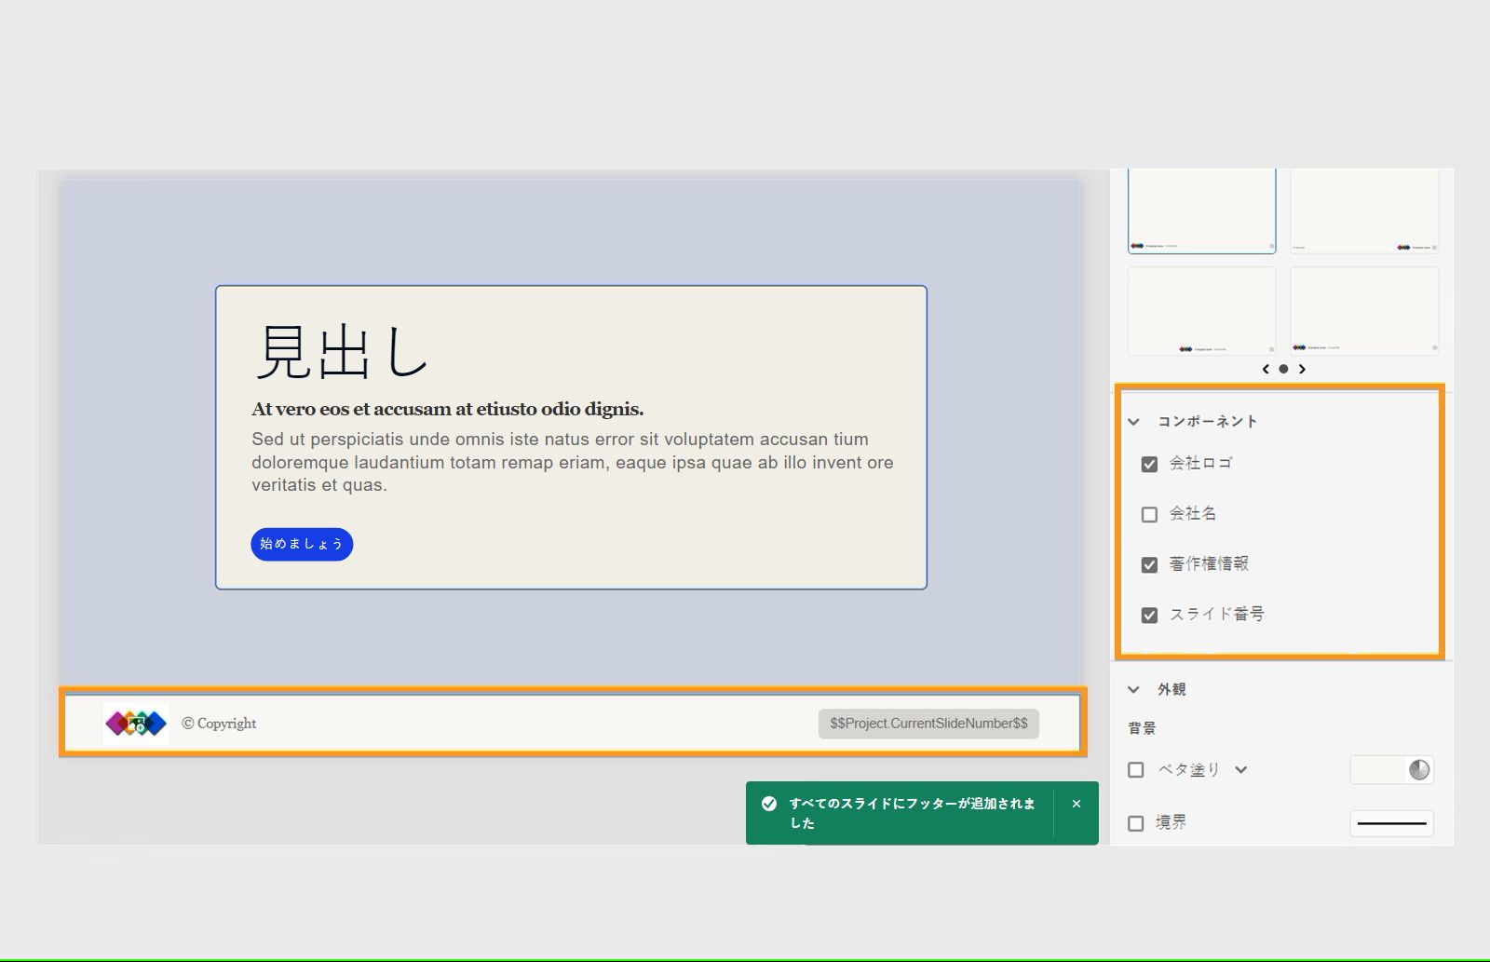The image size is (1490, 962).
Task: Collapse the コンポーネント section
Action: (1133, 421)
